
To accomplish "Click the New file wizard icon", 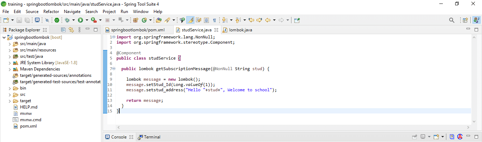I will point(6,20).
